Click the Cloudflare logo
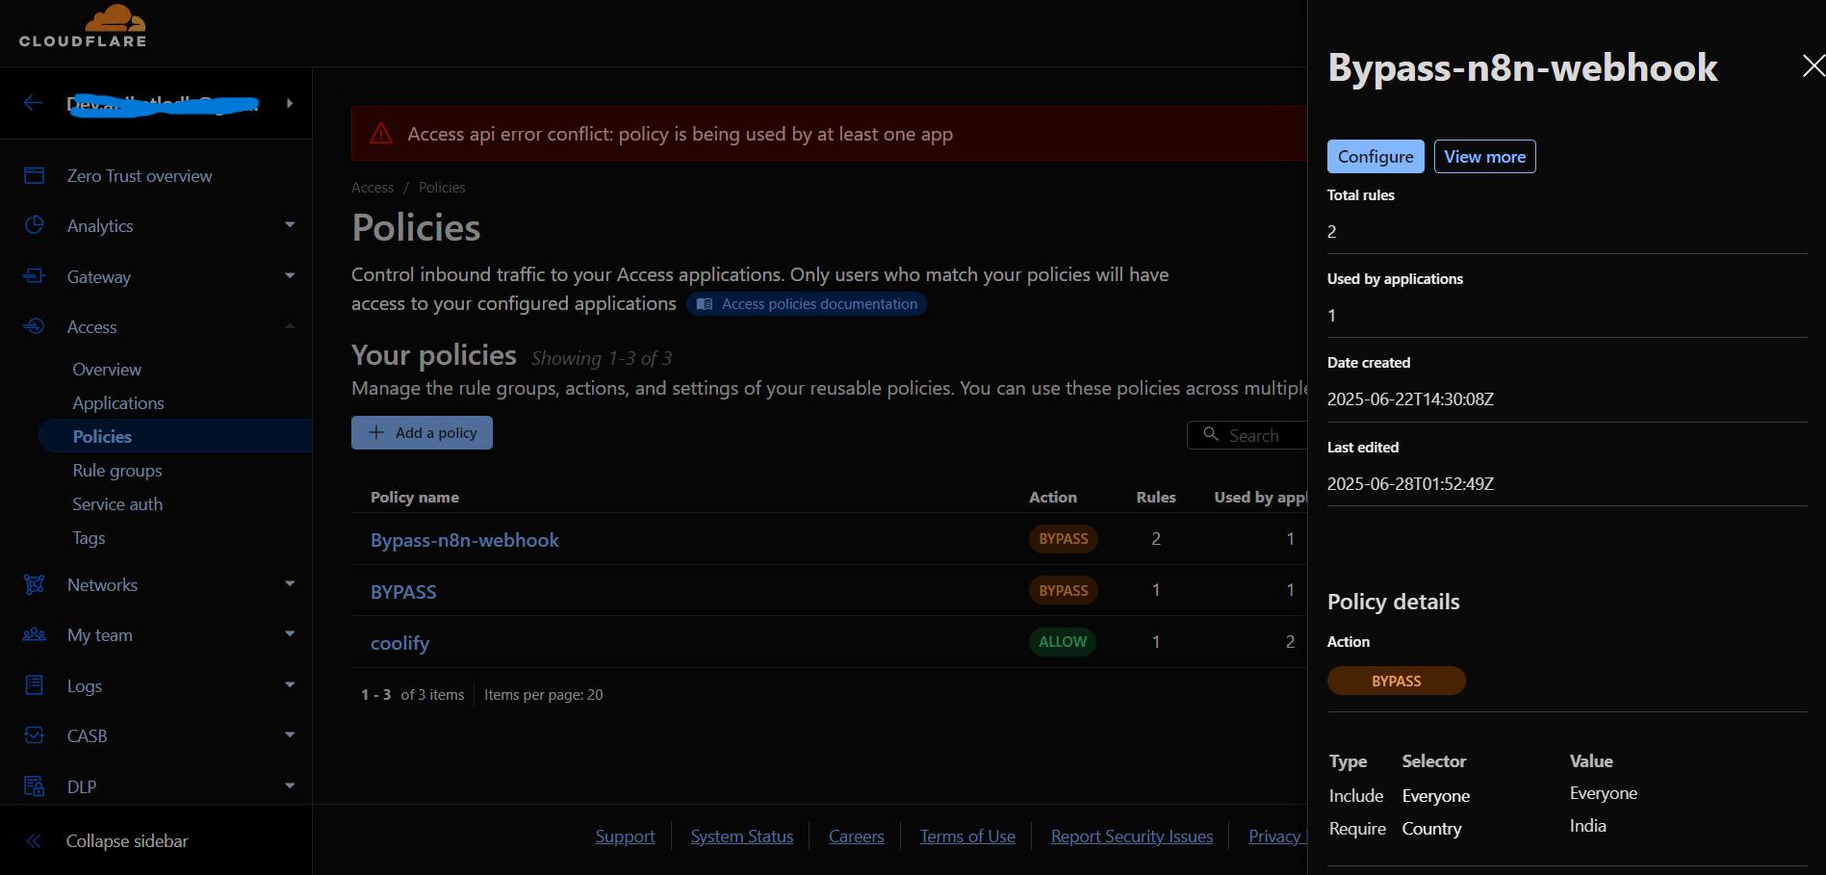 click(x=83, y=26)
